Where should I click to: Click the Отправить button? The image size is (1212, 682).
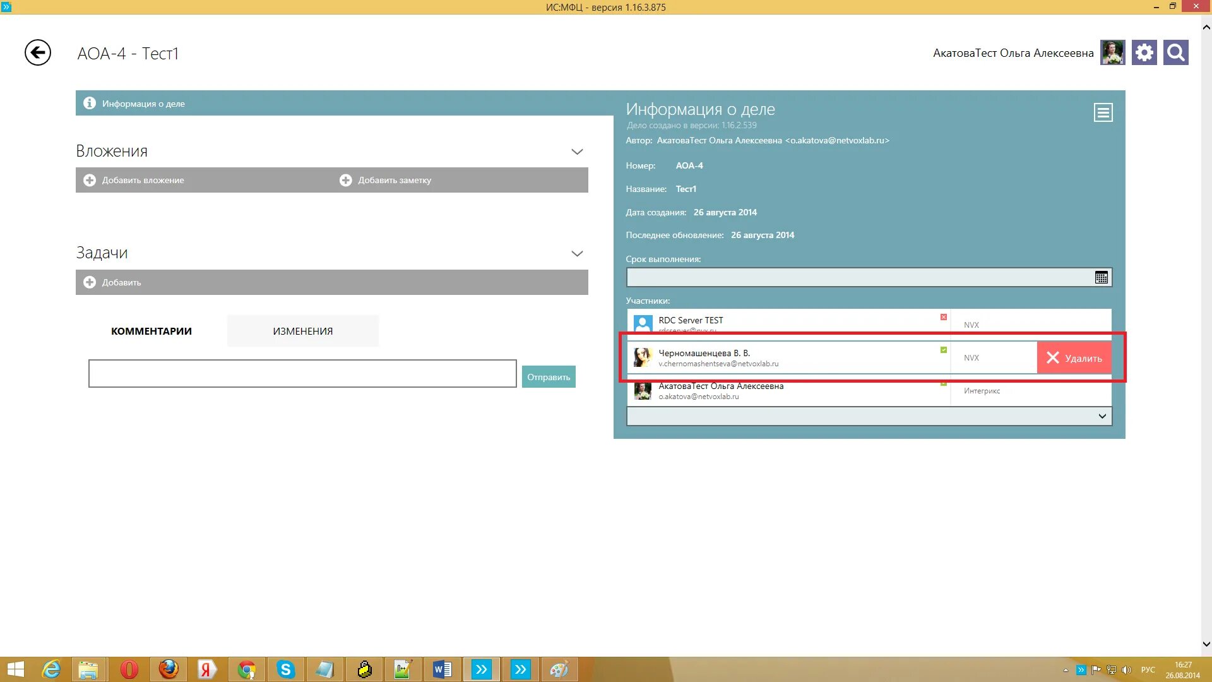click(x=548, y=377)
